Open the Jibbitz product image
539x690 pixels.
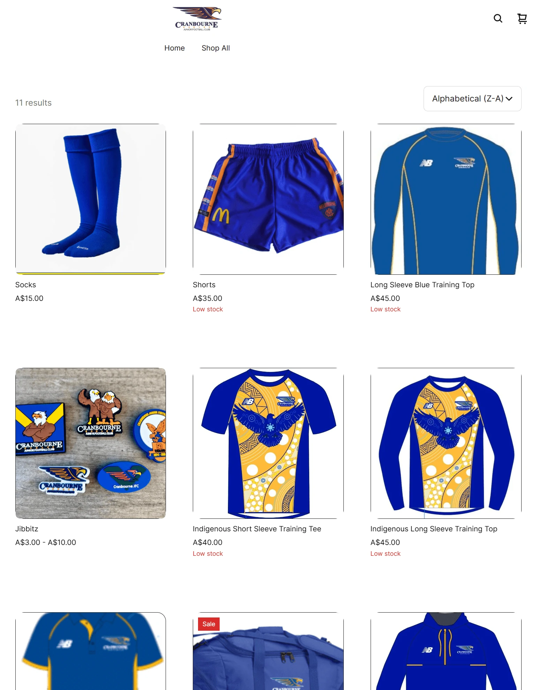pyautogui.click(x=91, y=443)
